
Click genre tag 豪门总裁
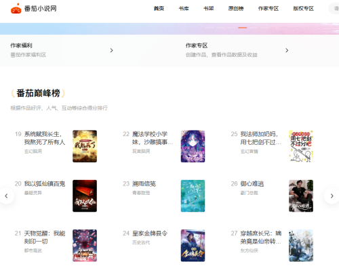click(249, 193)
